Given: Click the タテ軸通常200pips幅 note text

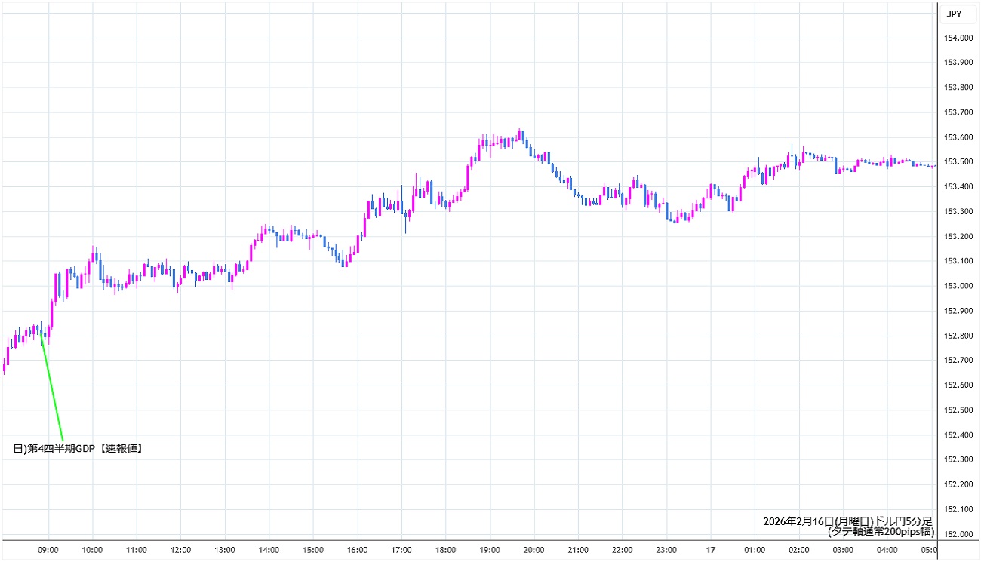Looking at the screenshot, I should [880, 531].
